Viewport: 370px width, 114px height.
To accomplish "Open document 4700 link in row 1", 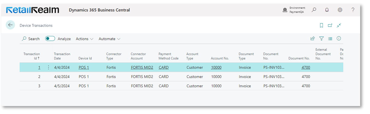I will (306, 67).
